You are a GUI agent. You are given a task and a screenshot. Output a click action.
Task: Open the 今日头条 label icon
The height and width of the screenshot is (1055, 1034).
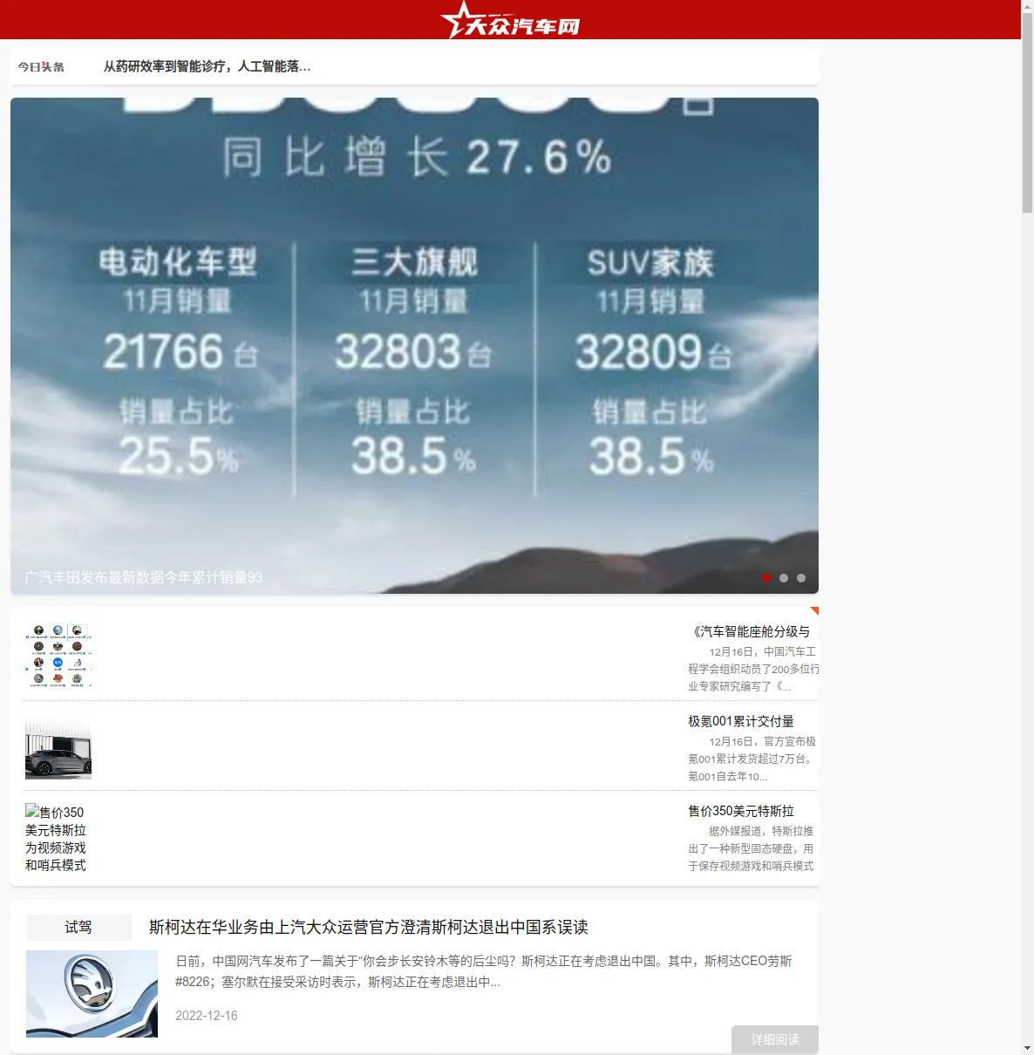coord(41,67)
